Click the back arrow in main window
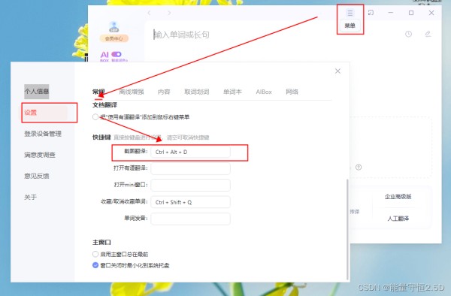 click(x=149, y=13)
